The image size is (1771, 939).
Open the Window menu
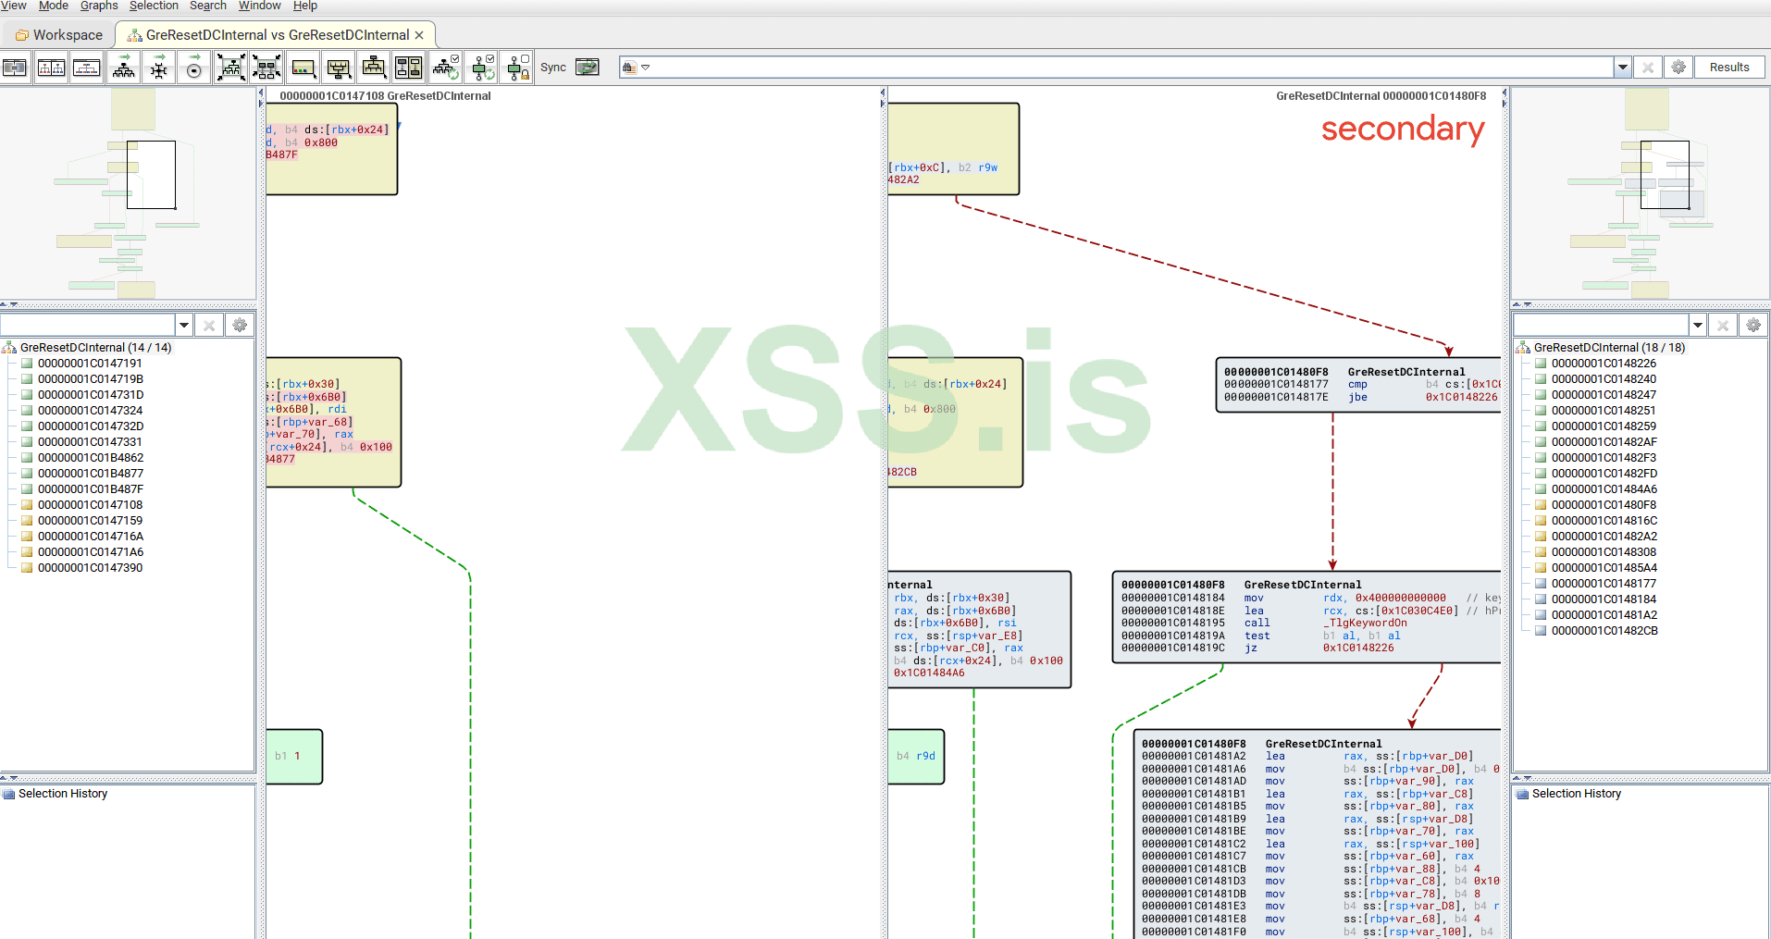point(260,6)
